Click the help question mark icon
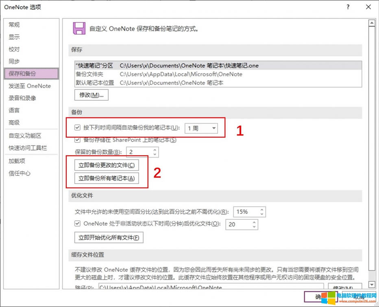The width and height of the screenshot is (379, 307). pos(348,7)
